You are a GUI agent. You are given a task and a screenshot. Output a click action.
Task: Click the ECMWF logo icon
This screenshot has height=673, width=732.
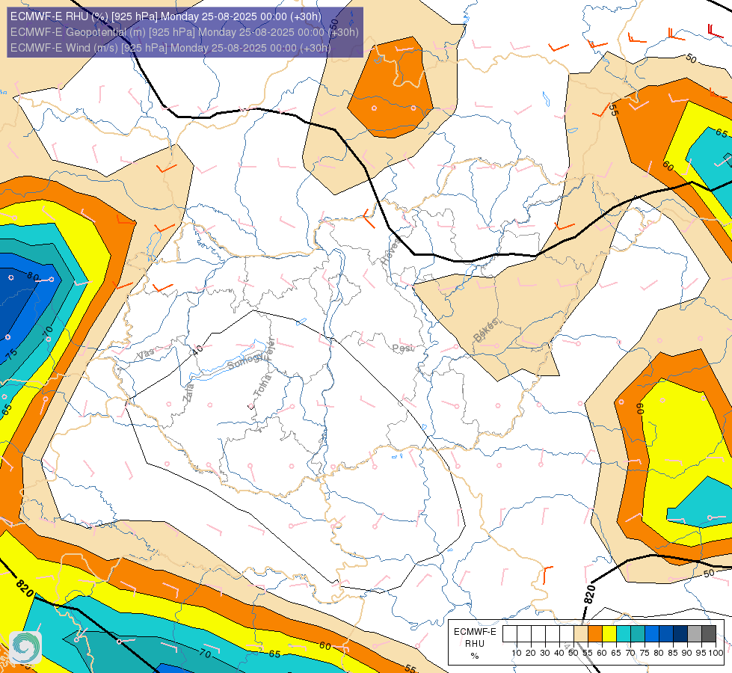coord(25,647)
